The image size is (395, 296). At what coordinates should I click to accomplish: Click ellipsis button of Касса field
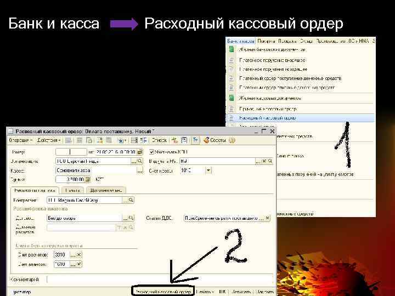point(140,170)
